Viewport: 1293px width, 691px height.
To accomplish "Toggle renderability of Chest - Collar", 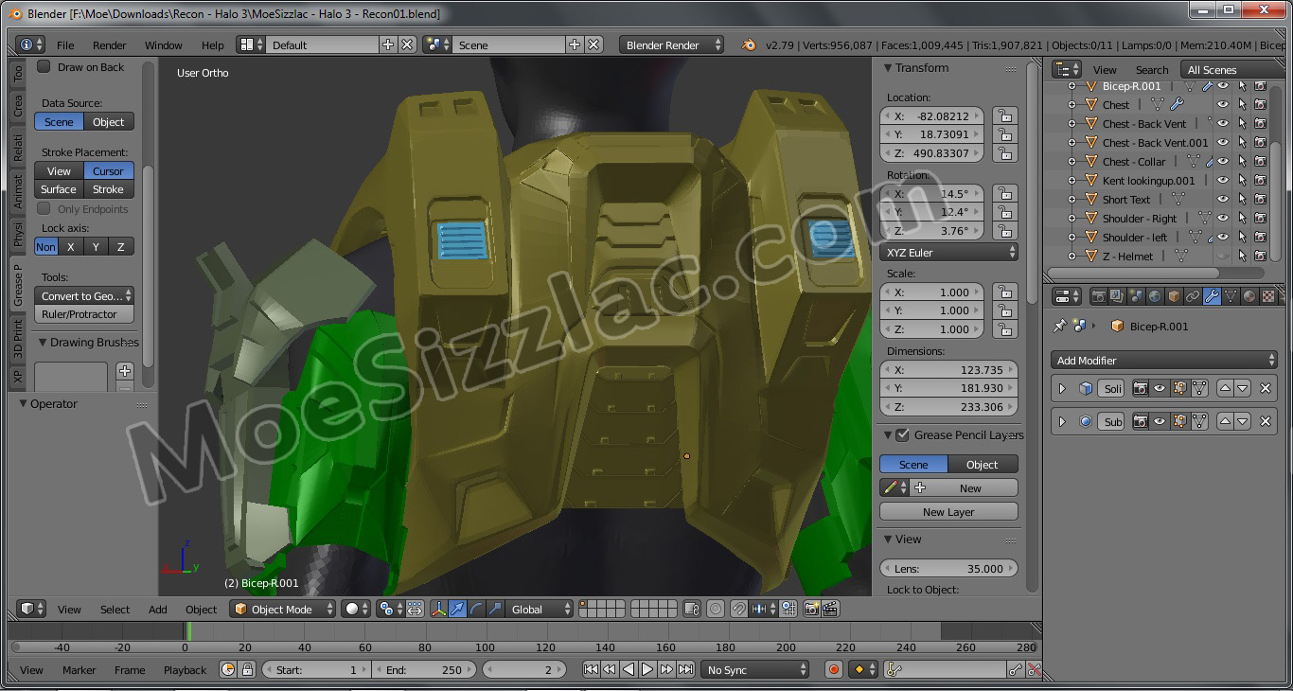I will (1261, 161).
